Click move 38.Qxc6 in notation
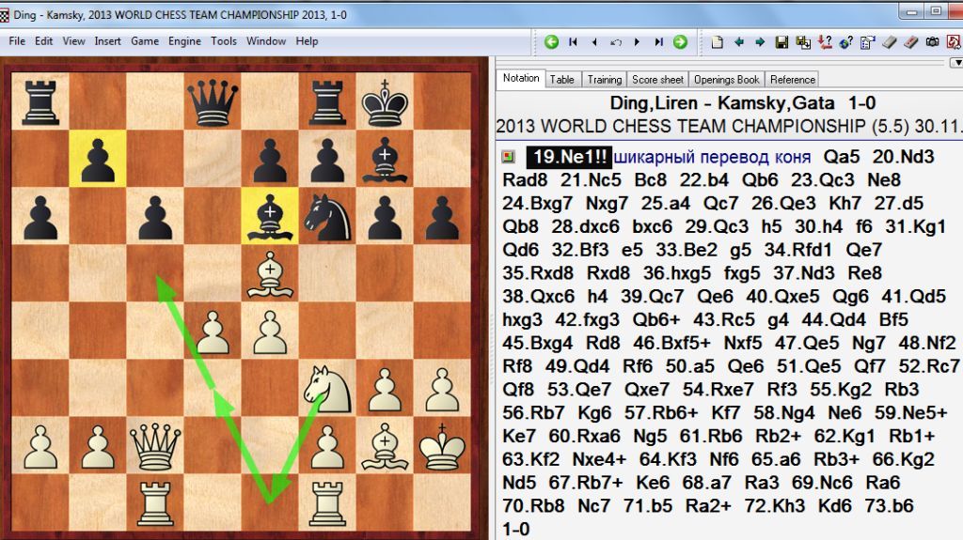The height and width of the screenshot is (540, 963). [x=539, y=297]
